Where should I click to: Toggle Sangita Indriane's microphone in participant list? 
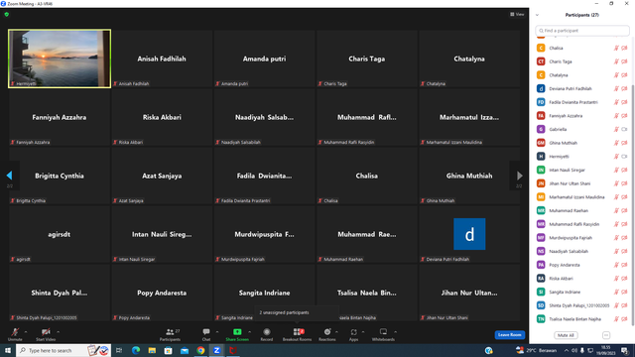(616, 292)
